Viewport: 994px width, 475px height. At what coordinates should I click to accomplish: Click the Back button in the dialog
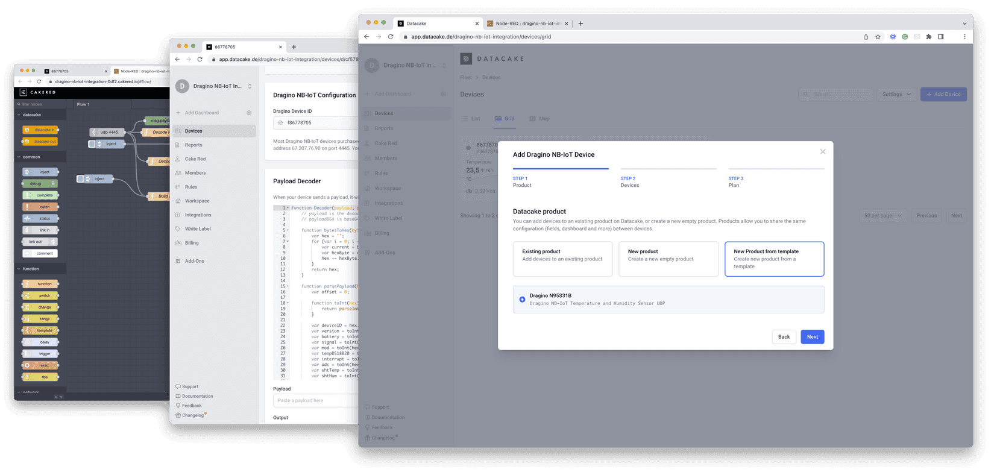point(784,337)
